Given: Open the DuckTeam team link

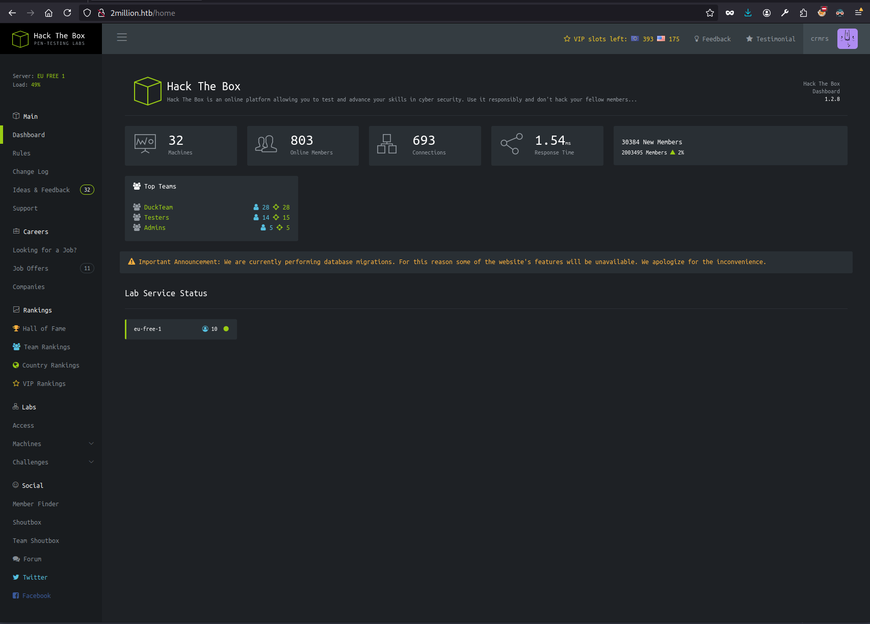Looking at the screenshot, I should [158, 207].
